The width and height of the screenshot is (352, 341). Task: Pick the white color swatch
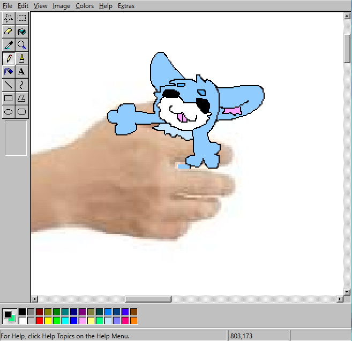(x=22, y=321)
